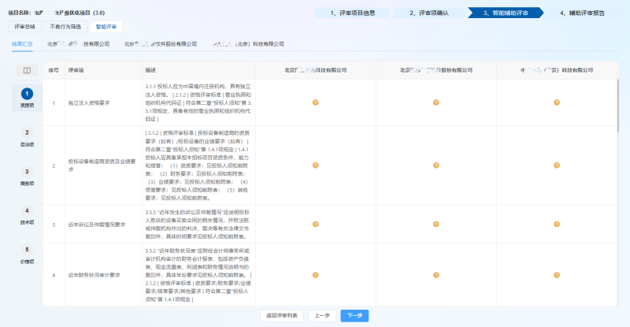
Task: Open status icon for 近年诉讼及仲裁情况要求, first company column
Action: pos(316,224)
